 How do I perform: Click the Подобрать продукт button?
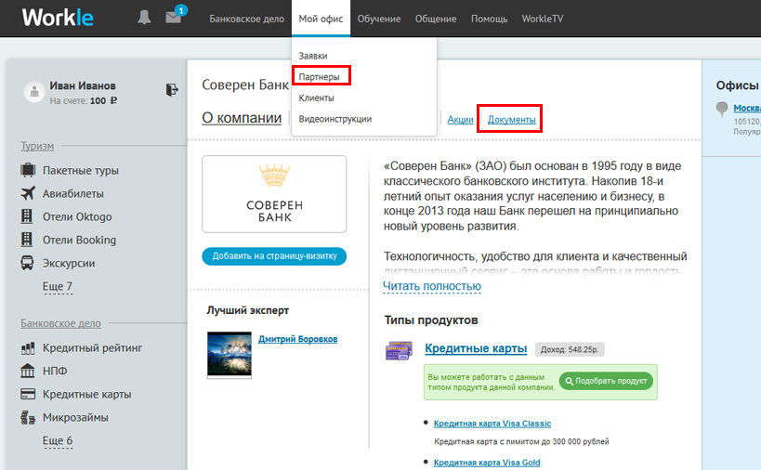coord(606,381)
